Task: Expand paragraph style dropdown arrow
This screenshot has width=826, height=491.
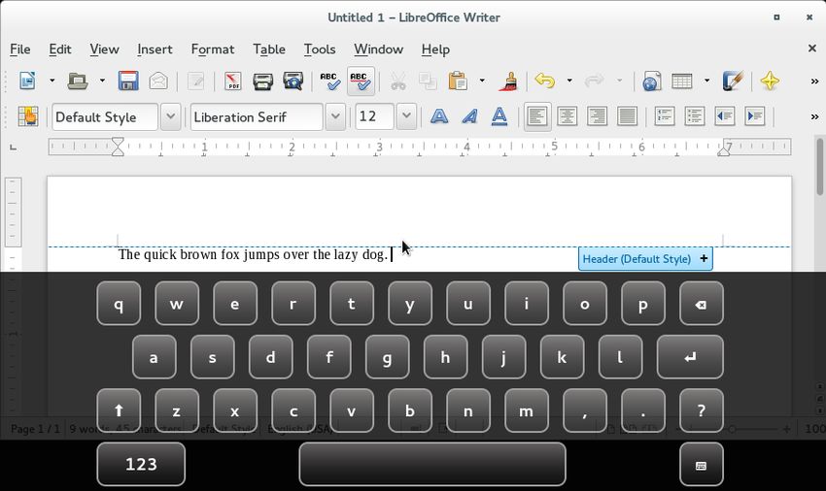Action: (x=171, y=116)
